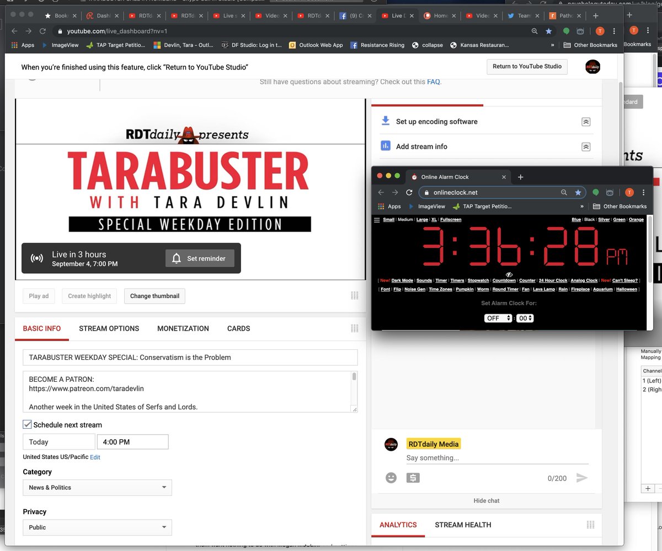Open the alarm hour dropdown showing OFF
Image resolution: width=662 pixels, height=551 pixels.
click(x=498, y=318)
